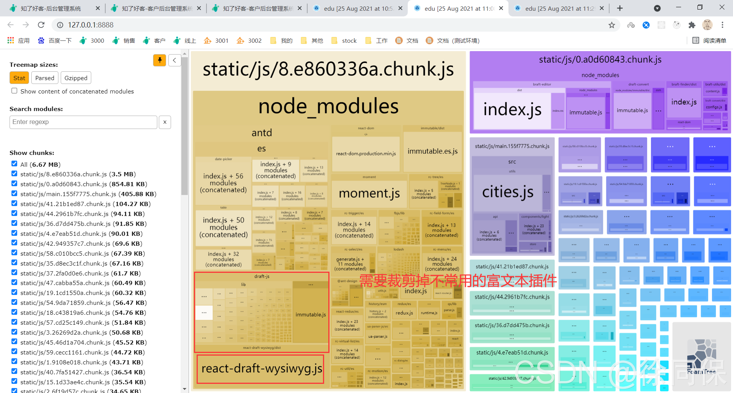This screenshot has width=733, height=393.
Task: Open the 线上 bookmark
Action: click(x=185, y=40)
